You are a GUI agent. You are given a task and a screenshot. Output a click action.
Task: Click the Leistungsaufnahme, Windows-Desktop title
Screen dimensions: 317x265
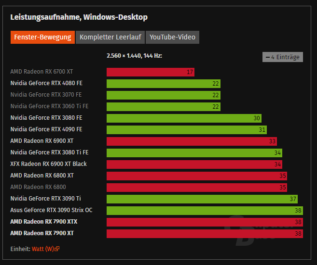tap(79, 17)
